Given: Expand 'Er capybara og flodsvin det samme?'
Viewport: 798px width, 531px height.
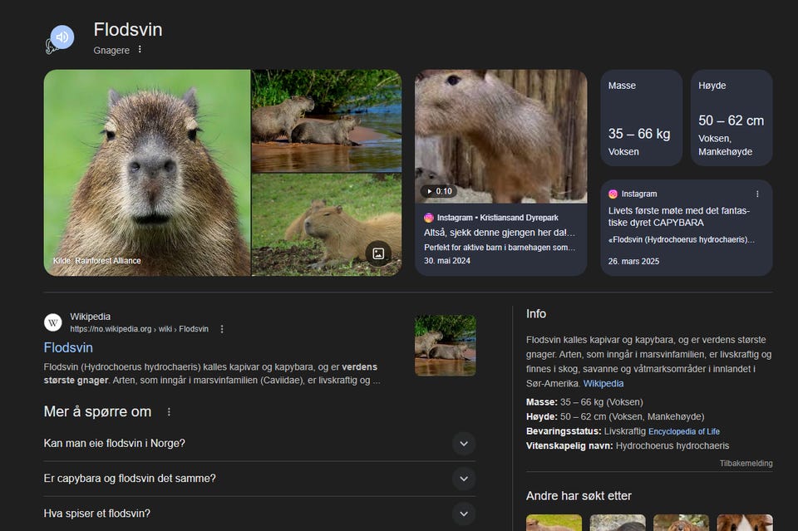Looking at the screenshot, I should (x=464, y=479).
